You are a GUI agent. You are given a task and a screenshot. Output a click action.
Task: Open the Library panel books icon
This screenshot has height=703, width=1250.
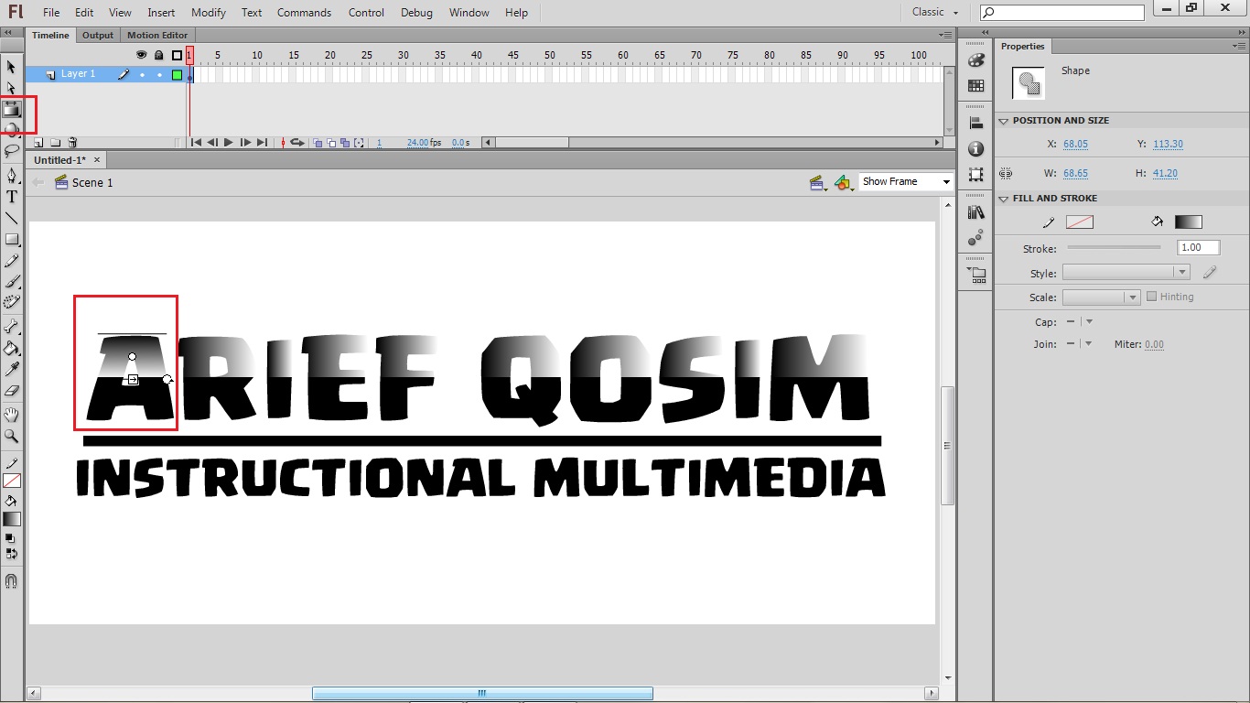coord(975,212)
